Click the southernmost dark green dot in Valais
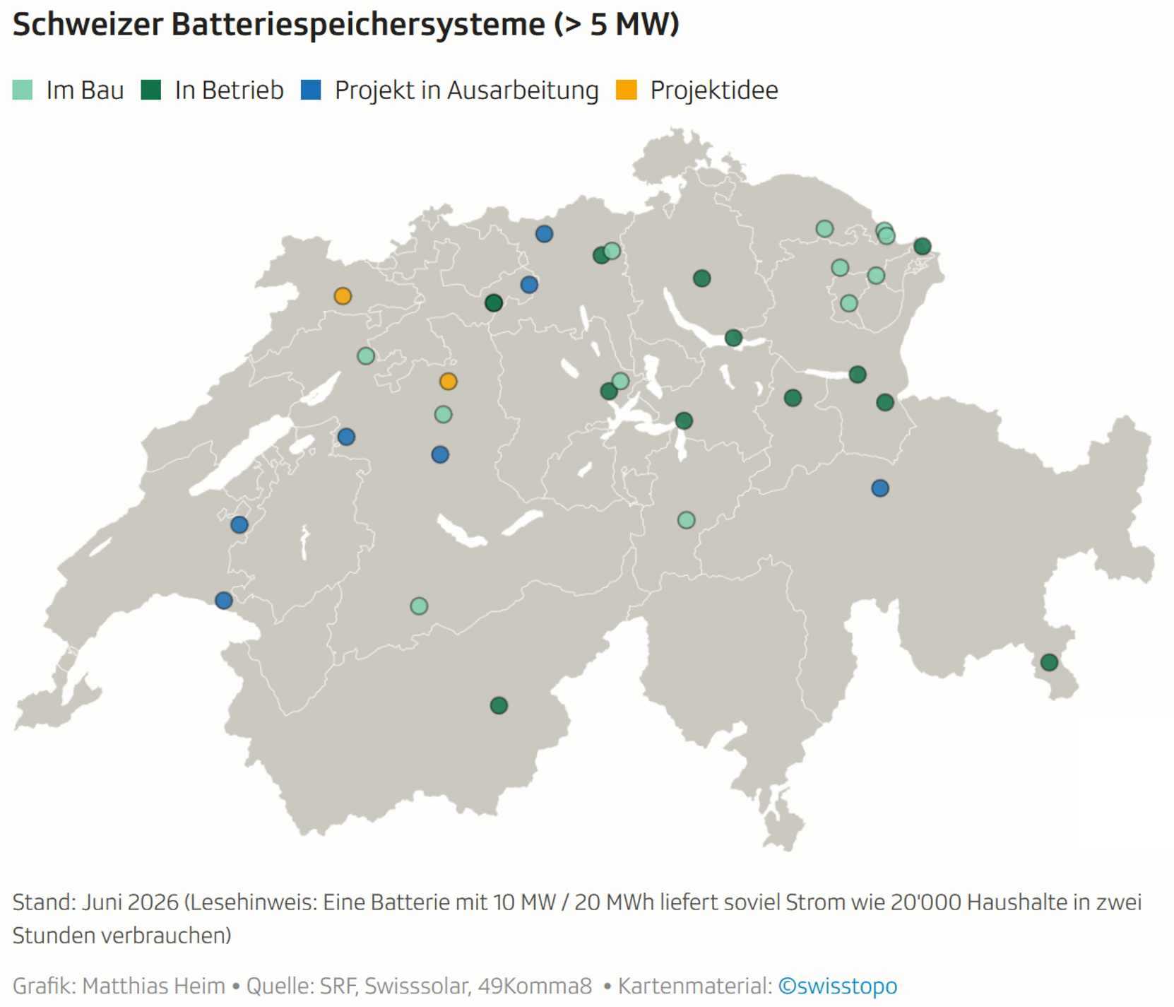This screenshot has width=1174, height=1007. (x=499, y=705)
